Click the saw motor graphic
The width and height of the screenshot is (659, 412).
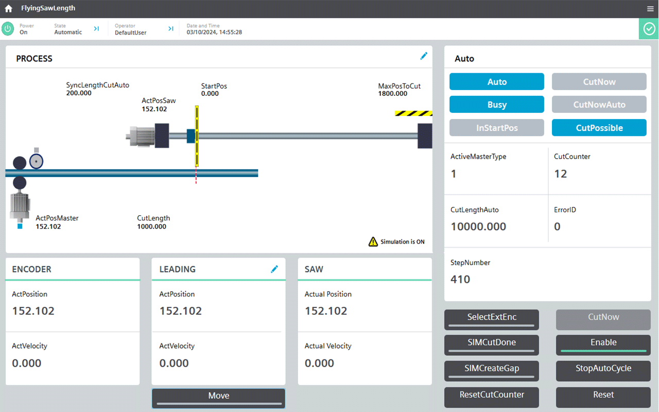[148, 136]
